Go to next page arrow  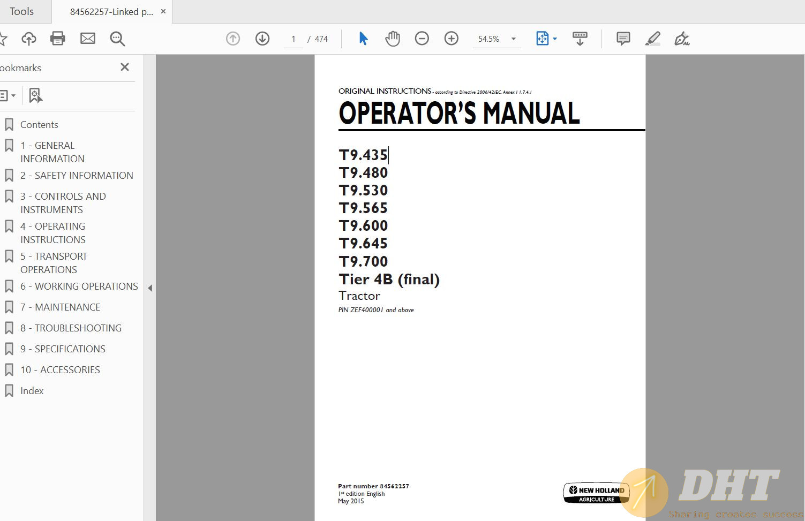[262, 39]
